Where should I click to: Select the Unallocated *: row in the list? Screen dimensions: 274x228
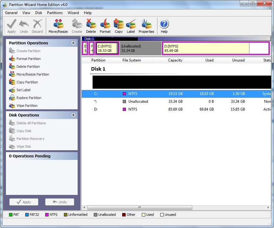tap(176, 102)
